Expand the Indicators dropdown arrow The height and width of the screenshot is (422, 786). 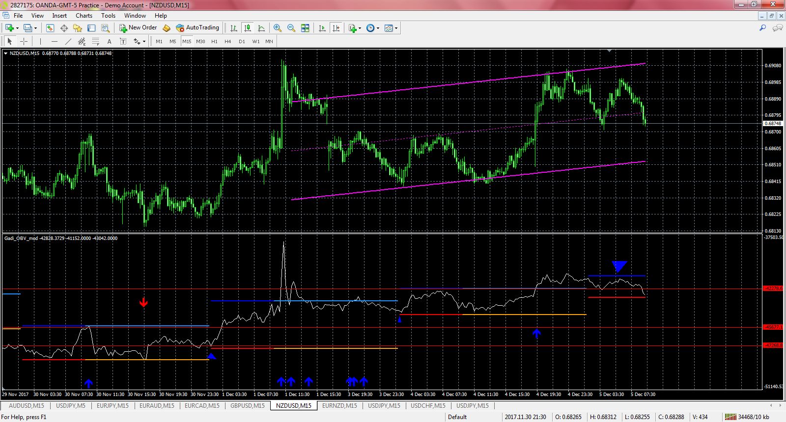tap(360, 28)
